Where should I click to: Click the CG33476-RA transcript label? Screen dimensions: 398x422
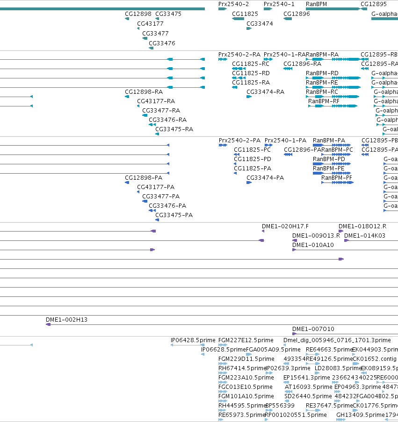[168, 120]
